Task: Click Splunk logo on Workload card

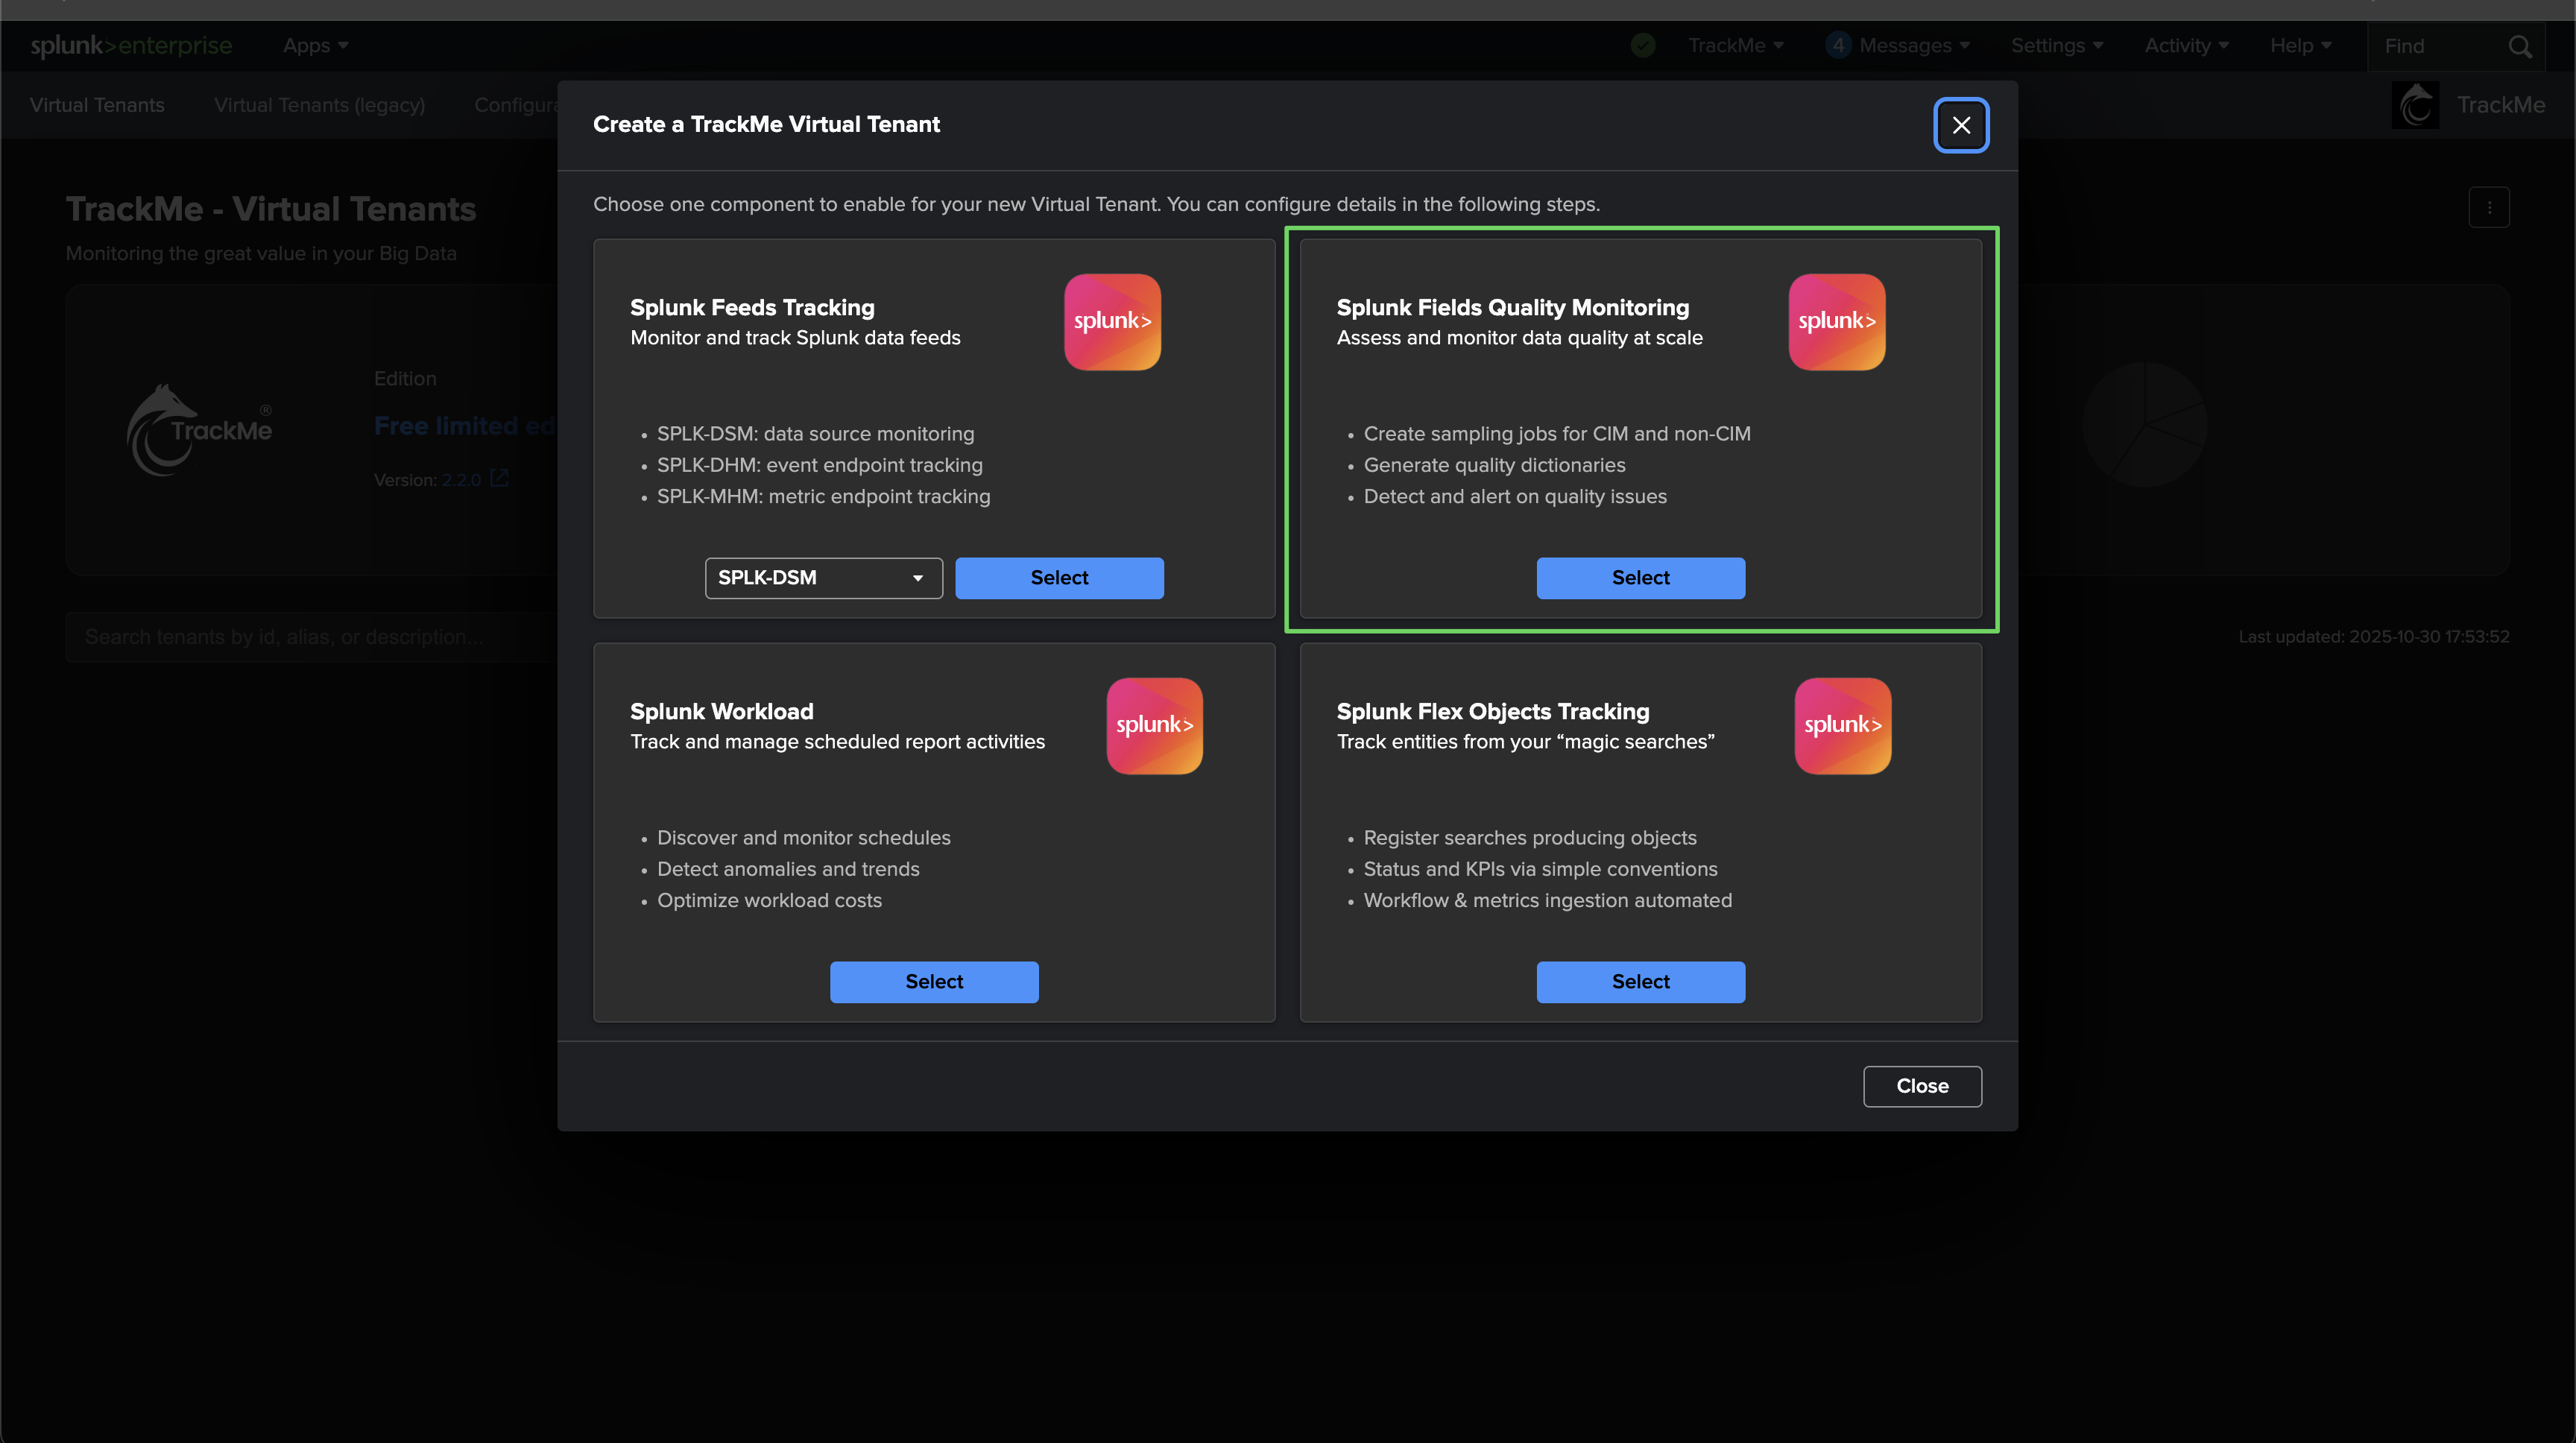Action: point(1154,726)
